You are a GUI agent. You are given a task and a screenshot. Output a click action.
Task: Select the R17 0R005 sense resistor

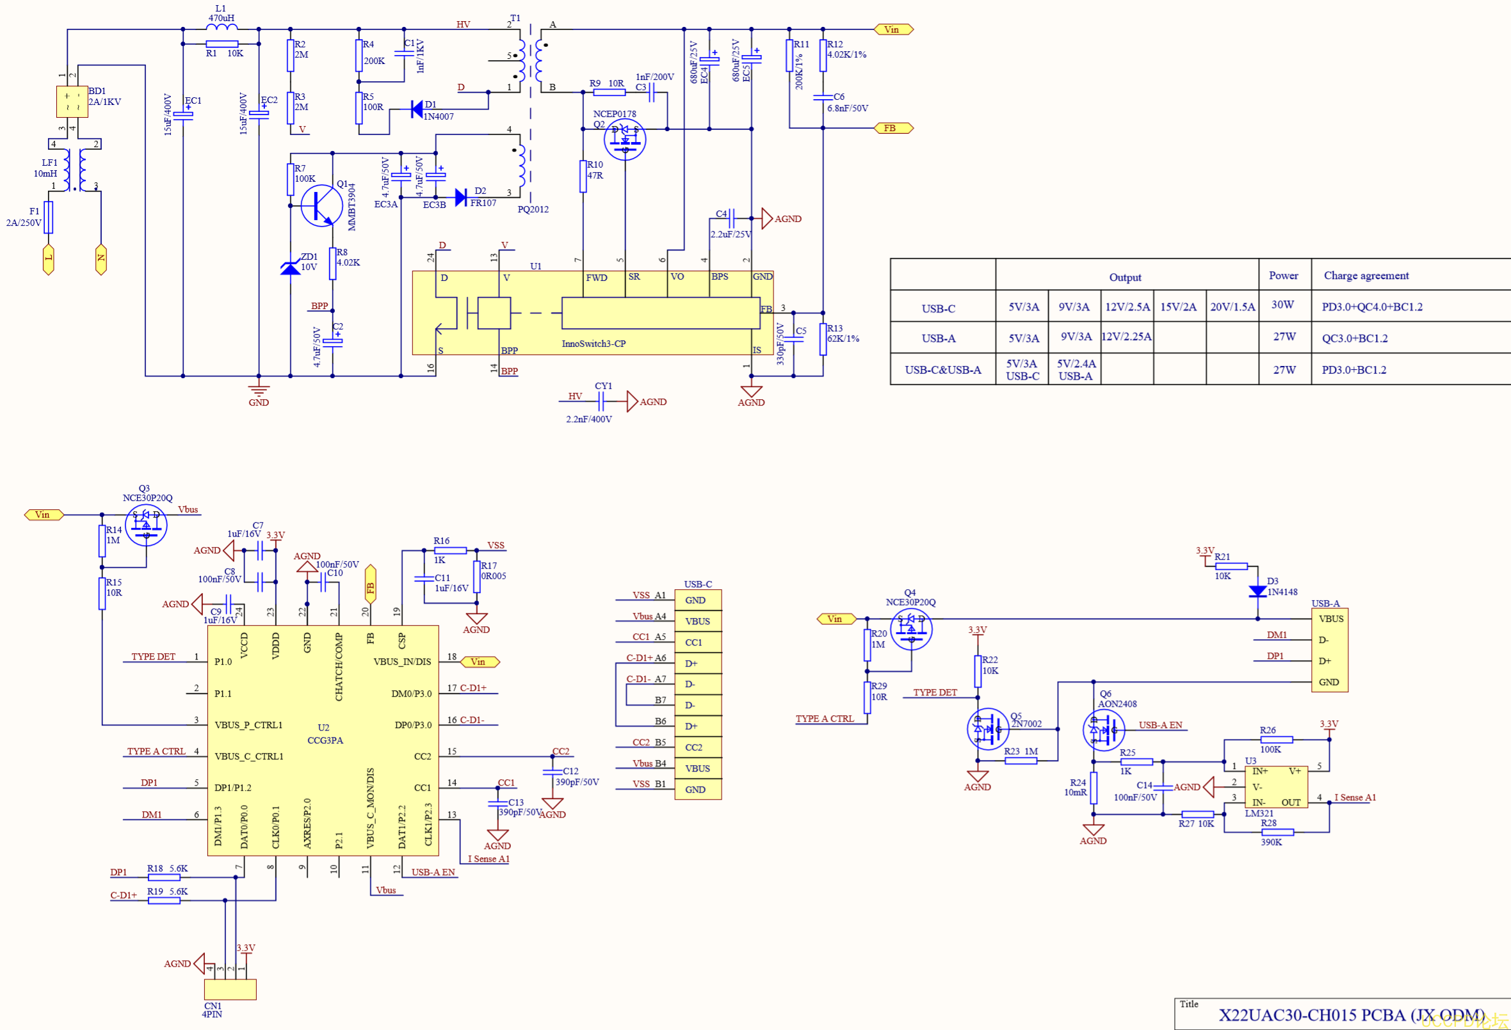[476, 577]
